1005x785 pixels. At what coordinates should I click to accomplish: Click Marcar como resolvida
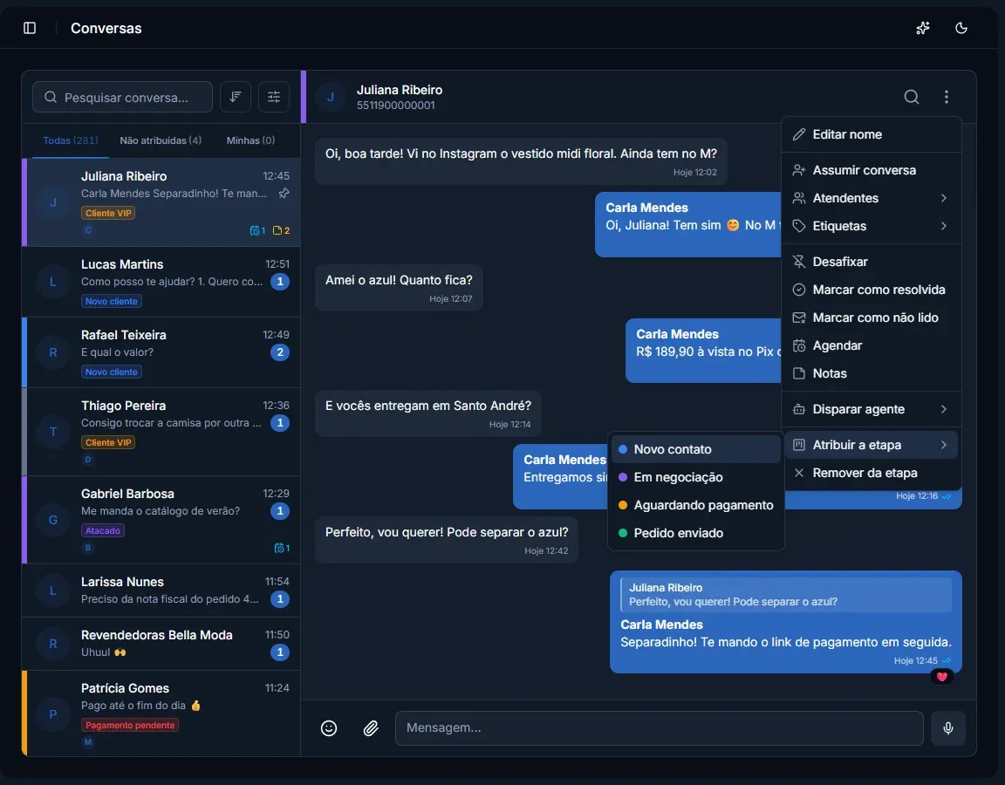click(x=871, y=290)
